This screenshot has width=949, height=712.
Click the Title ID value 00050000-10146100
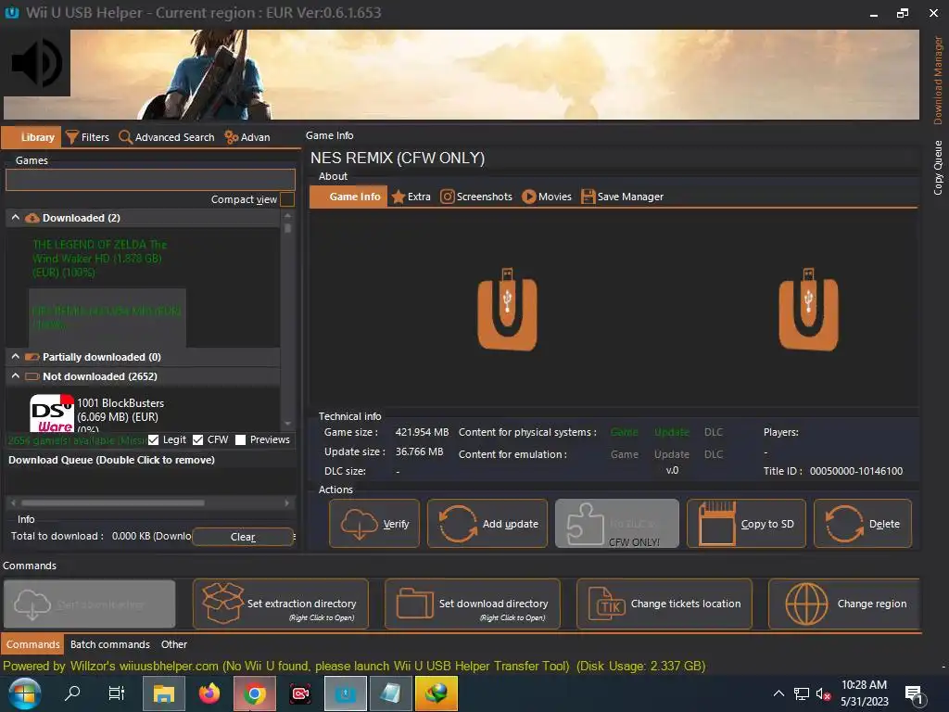click(x=855, y=471)
